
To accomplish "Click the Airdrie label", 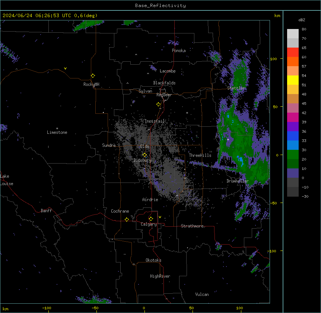I will pyautogui.click(x=150, y=200).
